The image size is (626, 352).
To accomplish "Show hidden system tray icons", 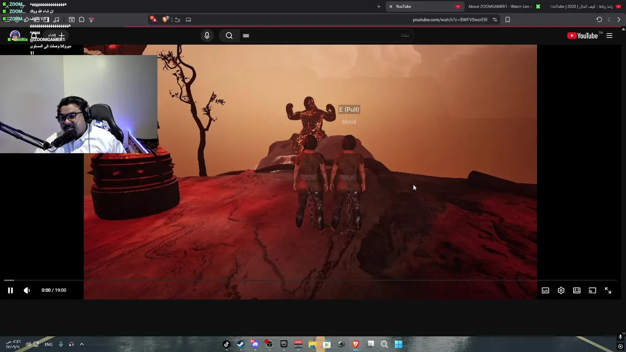I will pos(82,344).
